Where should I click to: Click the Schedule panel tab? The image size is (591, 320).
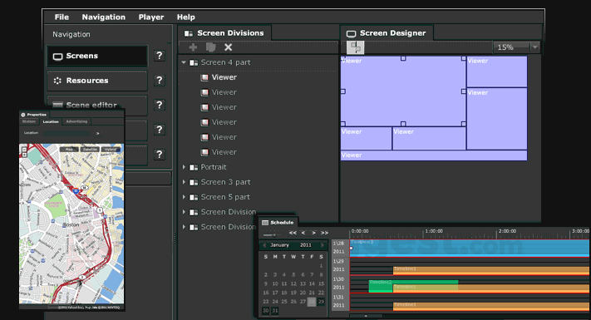[x=278, y=223]
